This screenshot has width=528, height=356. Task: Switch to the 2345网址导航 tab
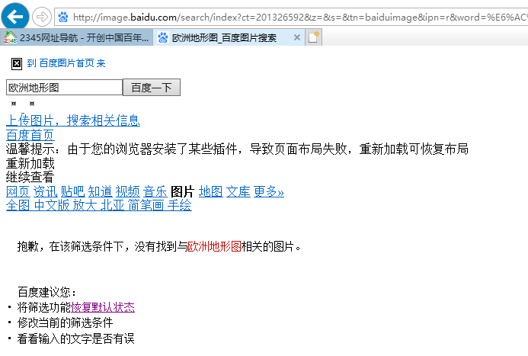[x=76, y=37]
